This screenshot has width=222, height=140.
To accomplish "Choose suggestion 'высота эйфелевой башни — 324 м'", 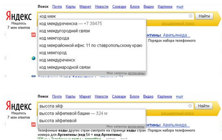I will [92, 113].
